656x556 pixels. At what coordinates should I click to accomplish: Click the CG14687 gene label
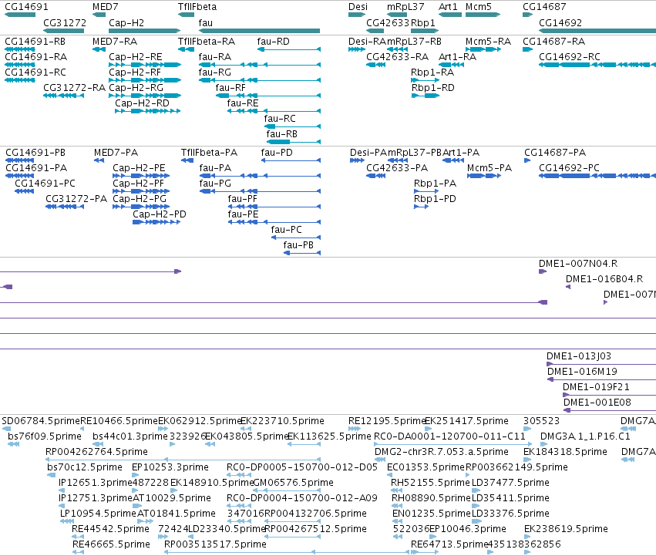pyautogui.click(x=544, y=7)
